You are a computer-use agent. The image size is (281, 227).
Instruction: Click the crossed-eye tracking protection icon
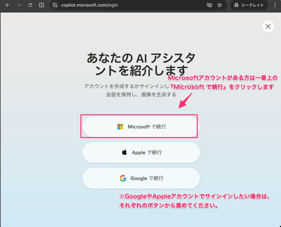209,5
